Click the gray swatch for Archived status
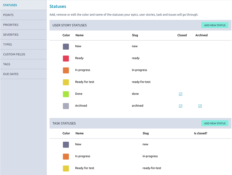 pos(66,106)
